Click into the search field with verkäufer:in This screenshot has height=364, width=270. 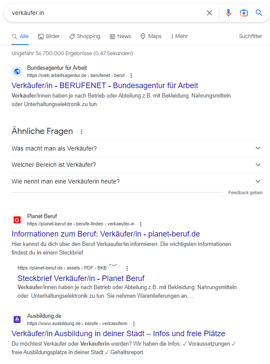(x=107, y=13)
